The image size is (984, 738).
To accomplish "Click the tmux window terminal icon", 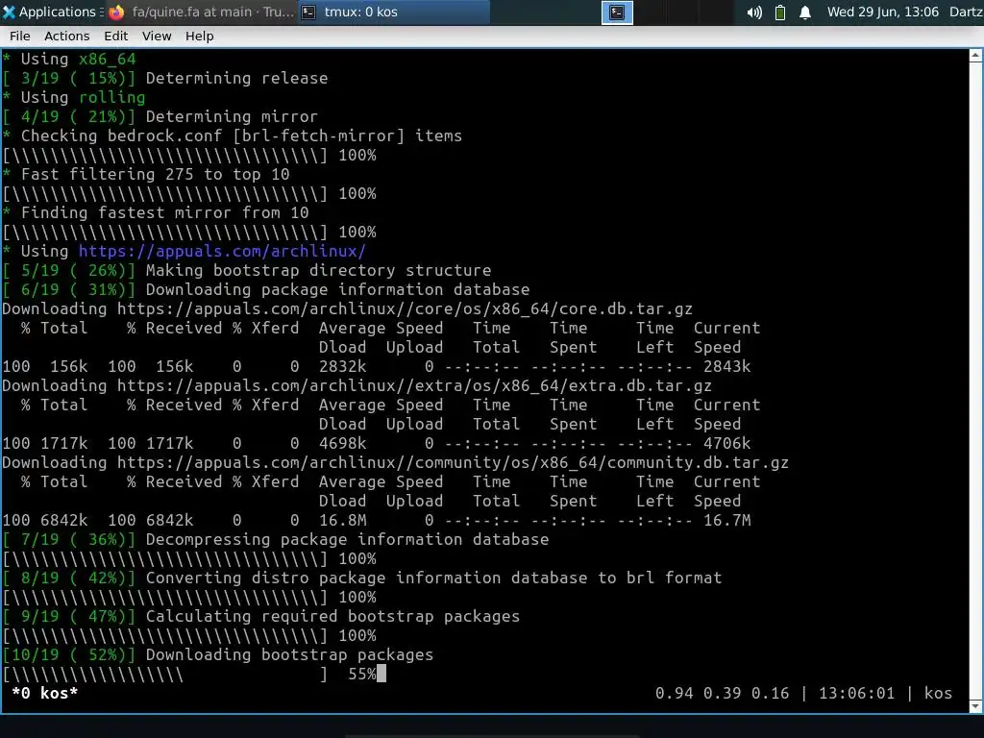I will click(x=308, y=12).
